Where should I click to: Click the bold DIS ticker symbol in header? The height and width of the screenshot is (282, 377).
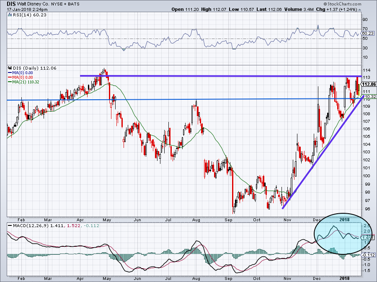(11, 4)
